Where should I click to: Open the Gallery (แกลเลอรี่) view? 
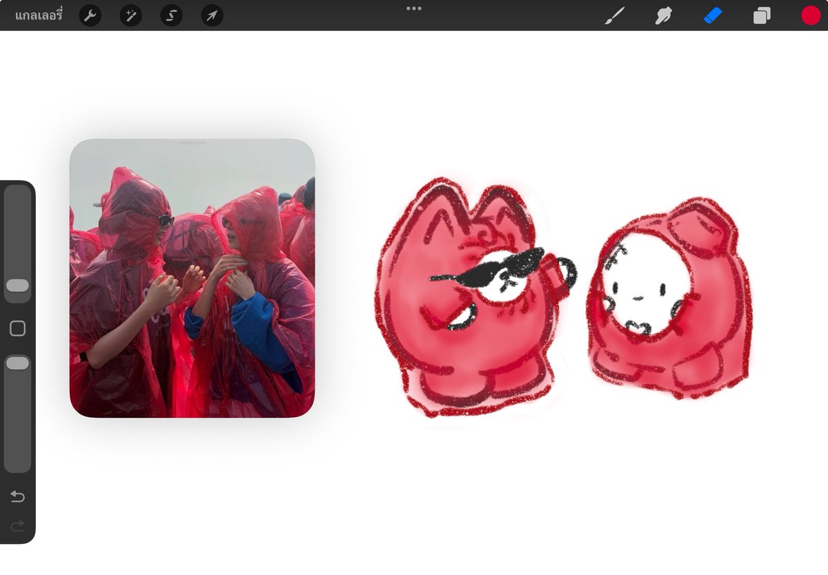tap(39, 15)
